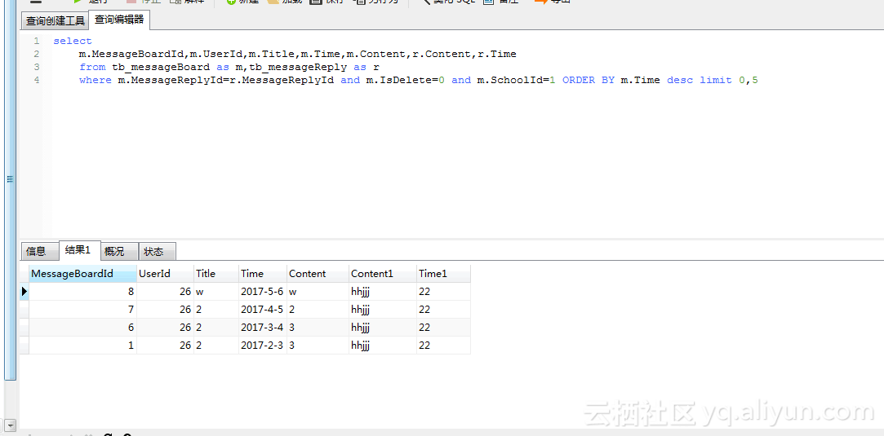Select the Time cell 2017-2-3
This screenshot has height=436, width=884.
pos(263,346)
